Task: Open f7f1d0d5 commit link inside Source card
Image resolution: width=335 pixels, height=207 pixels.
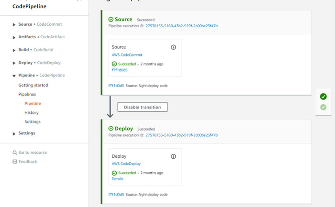Action: click(120, 70)
